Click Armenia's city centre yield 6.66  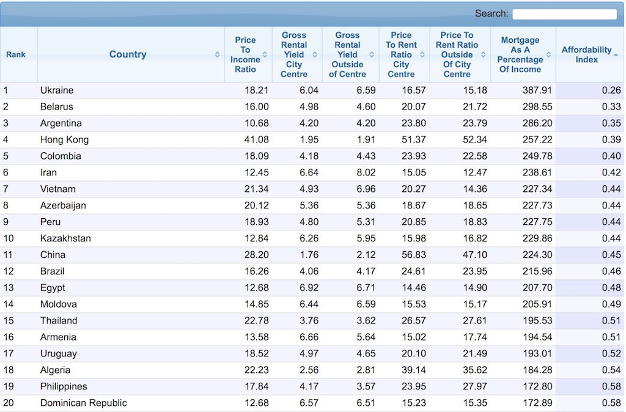pyautogui.click(x=309, y=337)
